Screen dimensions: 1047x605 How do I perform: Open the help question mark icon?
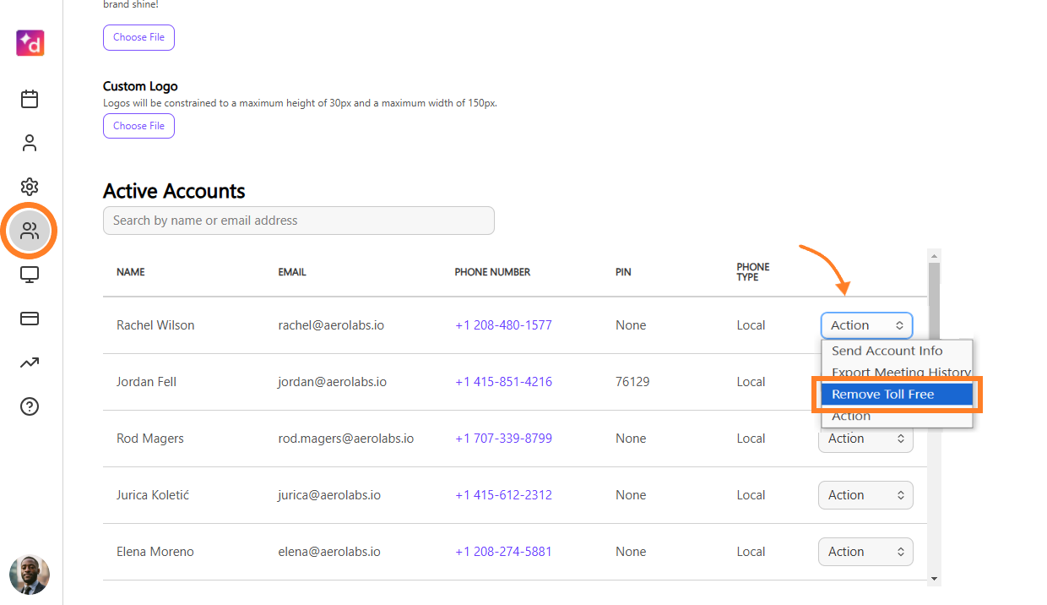coord(30,406)
